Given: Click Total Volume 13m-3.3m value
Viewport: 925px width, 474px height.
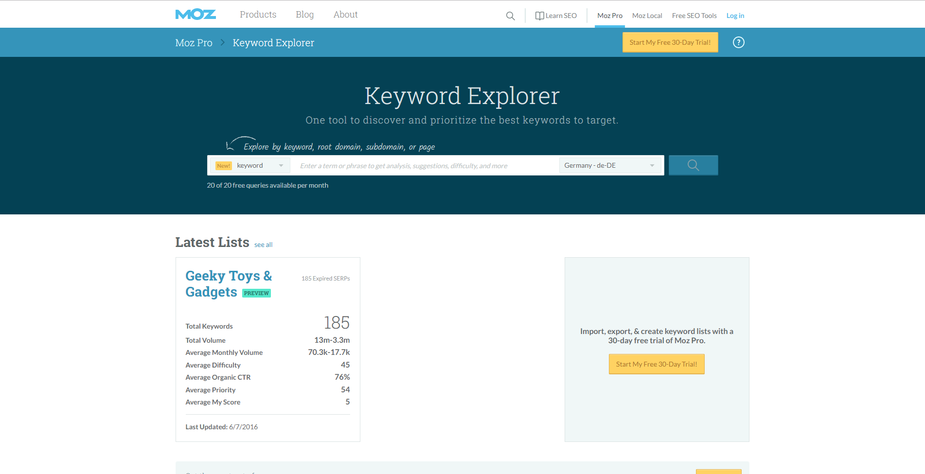Looking at the screenshot, I should pyautogui.click(x=332, y=340).
